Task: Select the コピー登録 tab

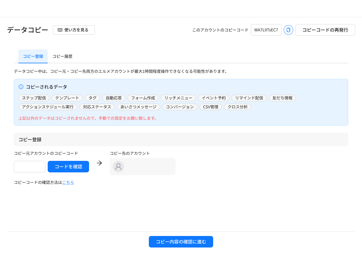Action: tap(33, 56)
